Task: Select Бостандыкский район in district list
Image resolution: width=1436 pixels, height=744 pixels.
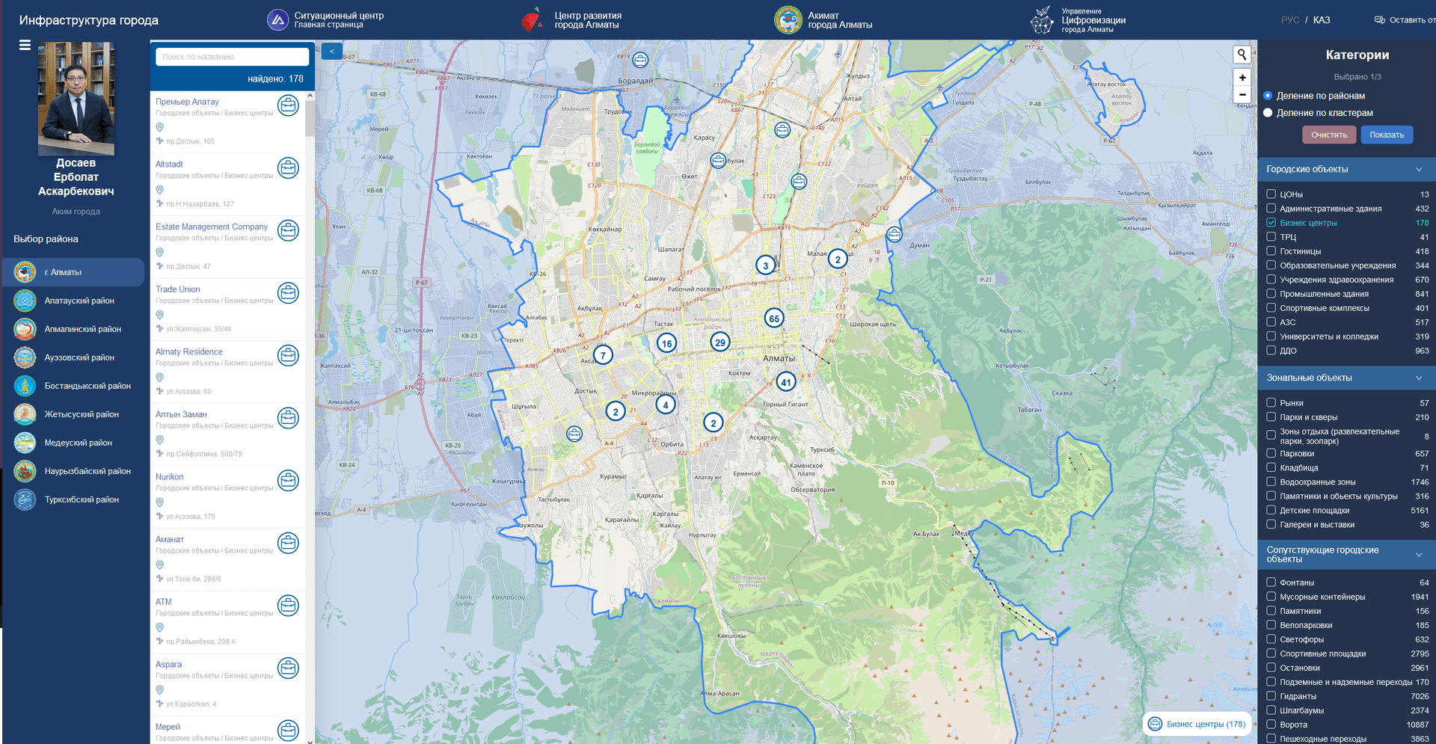Action: (73, 386)
